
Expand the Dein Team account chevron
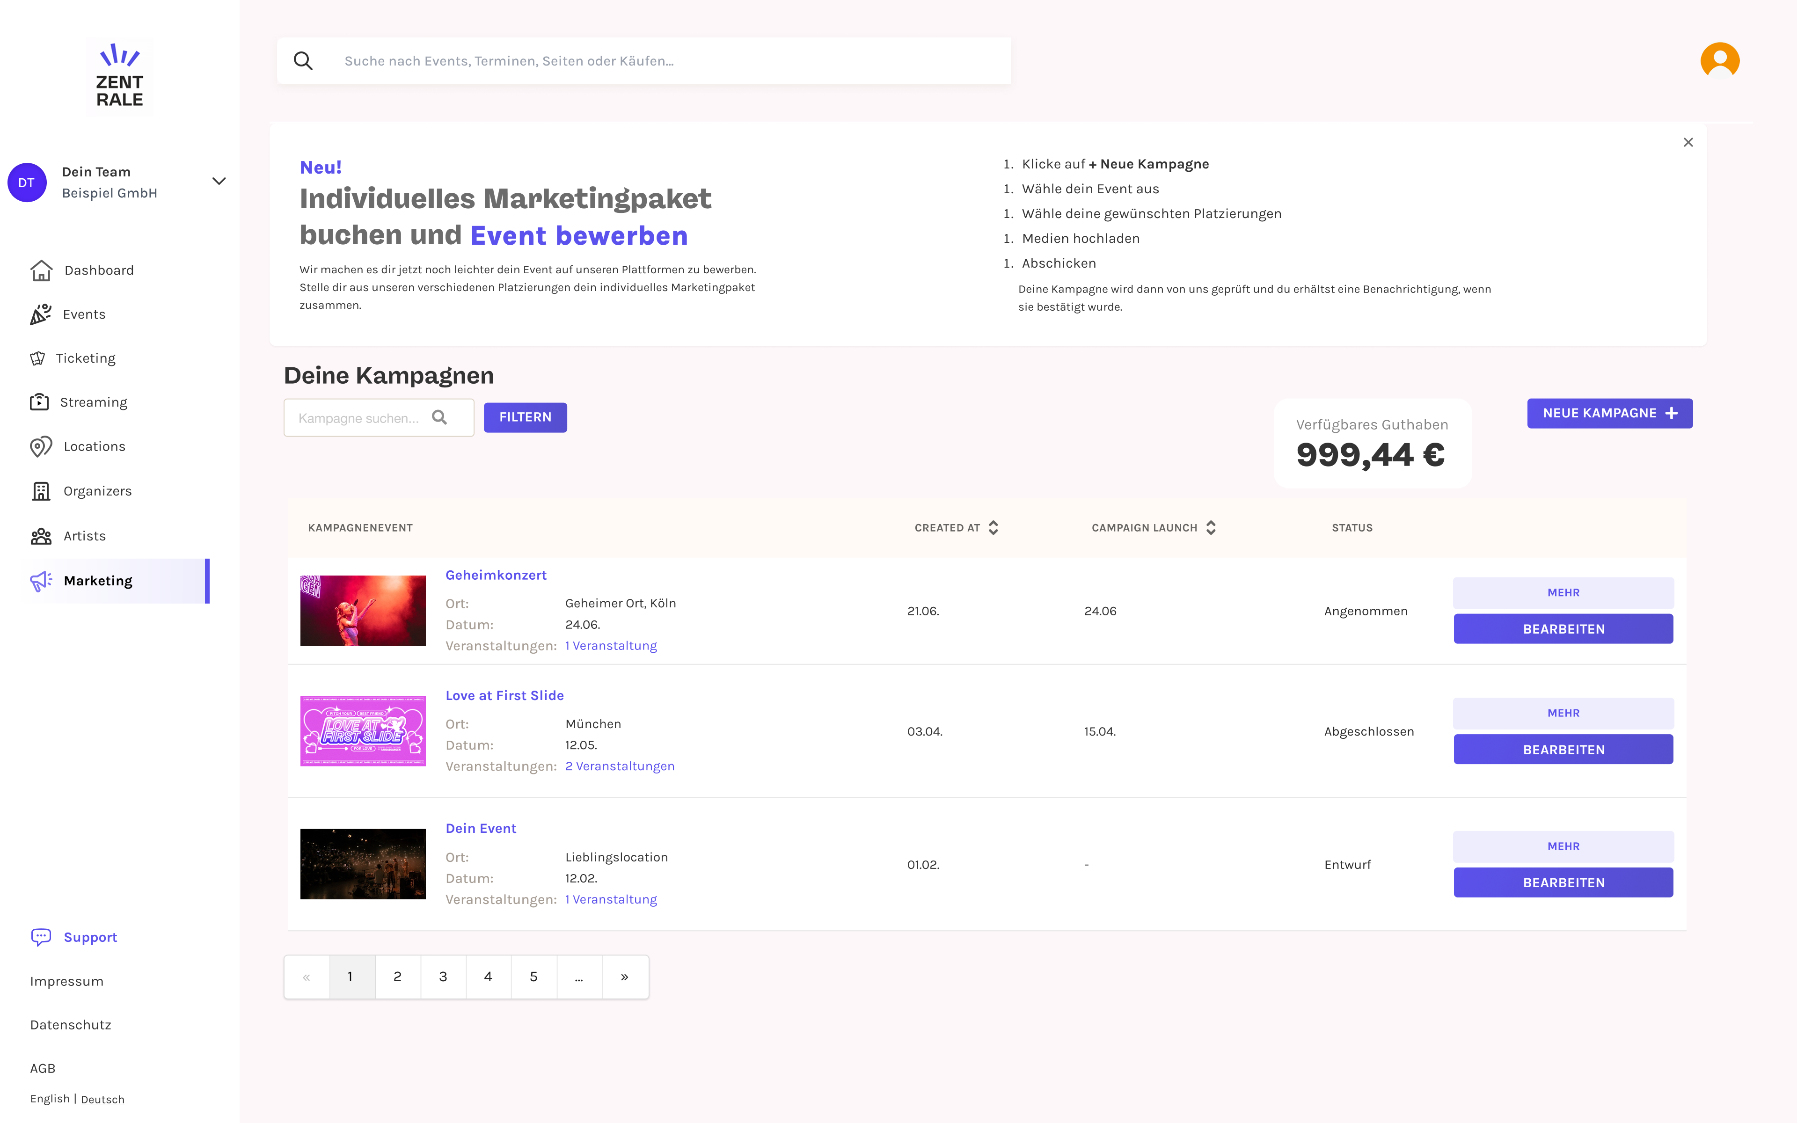(x=219, y=181)
